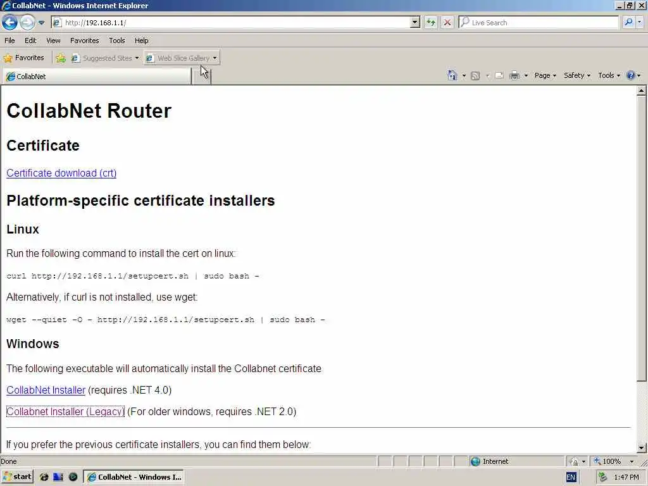The width and height of the screenshot is (648, 486).
Task: Open the File menu
Action: 9,40
